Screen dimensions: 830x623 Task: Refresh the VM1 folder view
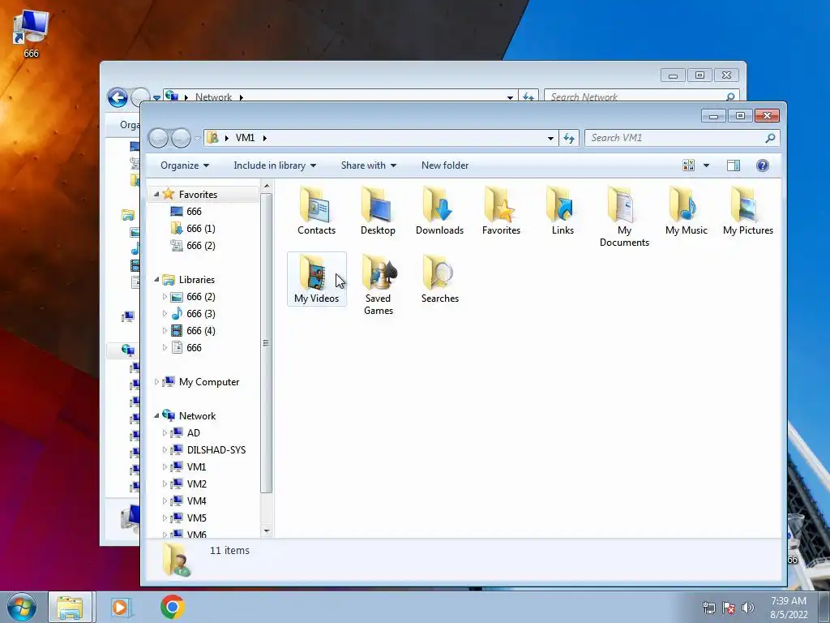569,138
